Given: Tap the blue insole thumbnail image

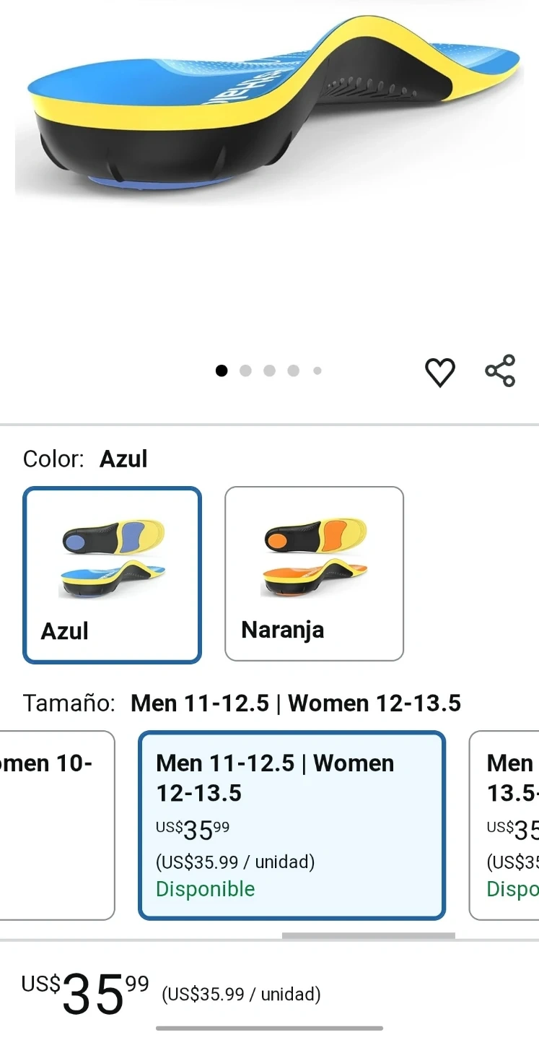Looking at the screenshot, I should coord(113,558).
